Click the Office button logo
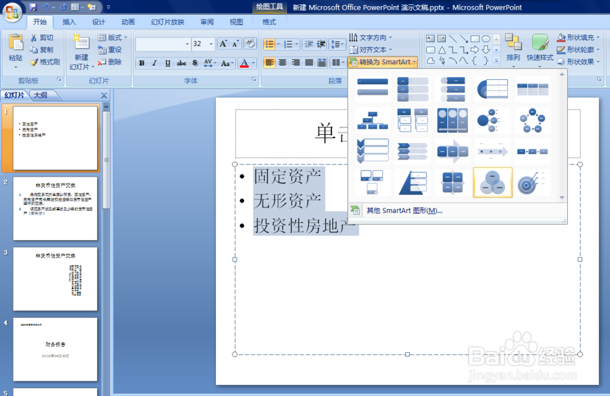Image resolution: width=610 pixels, height=396 pixels. 12,12
